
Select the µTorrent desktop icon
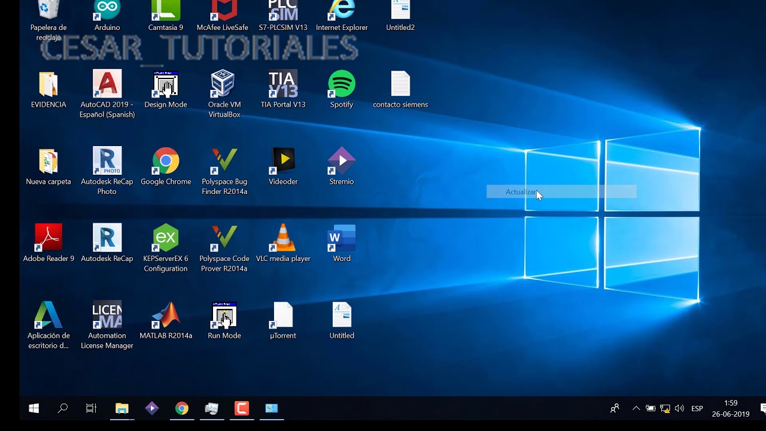point(283,321)
